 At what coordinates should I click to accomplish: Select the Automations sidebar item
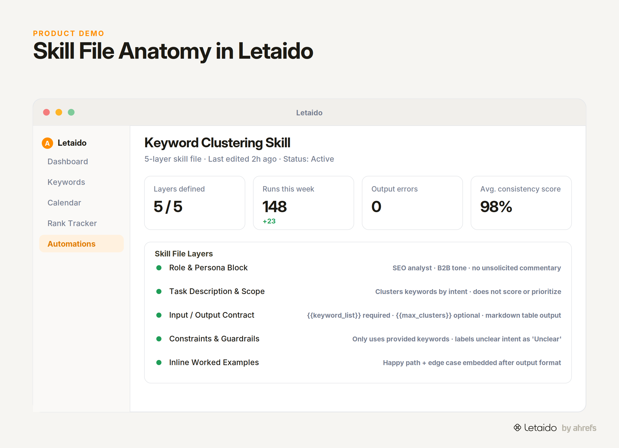click(81, 244)
